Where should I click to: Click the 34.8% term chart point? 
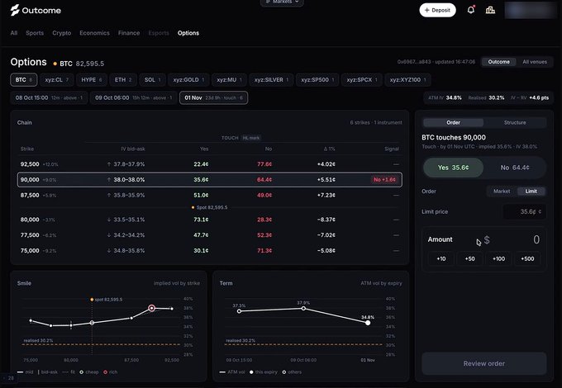368,323
